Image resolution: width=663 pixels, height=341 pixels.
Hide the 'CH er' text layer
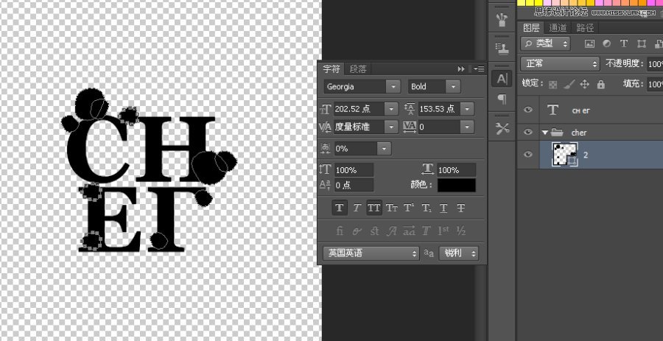(527, 110)
